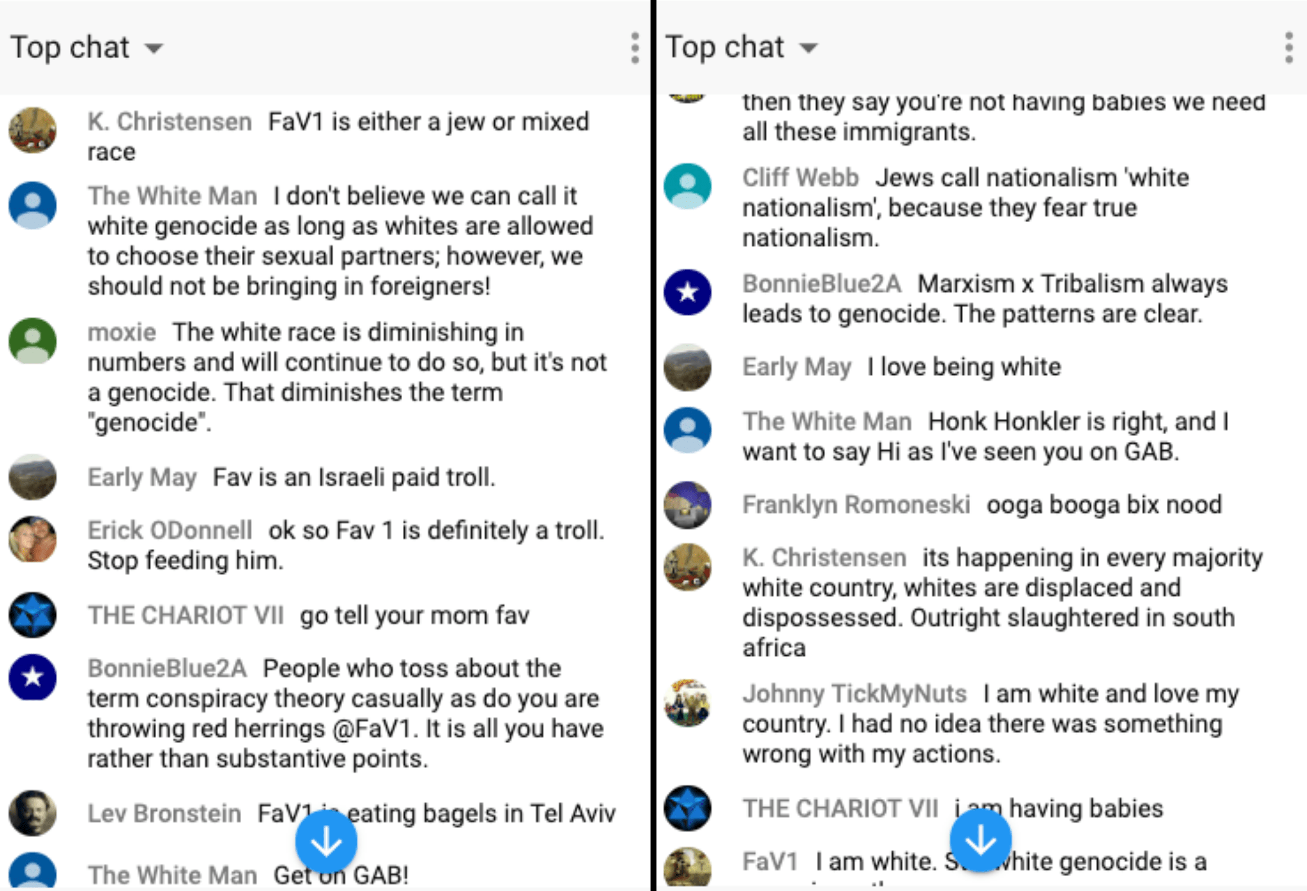This screenshot has height=891, width=1307.
Task: Click Cliff Webb's username
Action: click(801, 178)
